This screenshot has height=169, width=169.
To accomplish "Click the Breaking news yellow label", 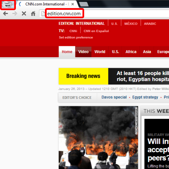I will [x=83, y=76].
